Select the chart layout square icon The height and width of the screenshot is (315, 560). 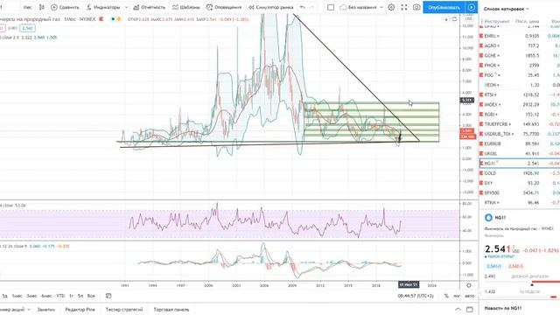(331, 7)
